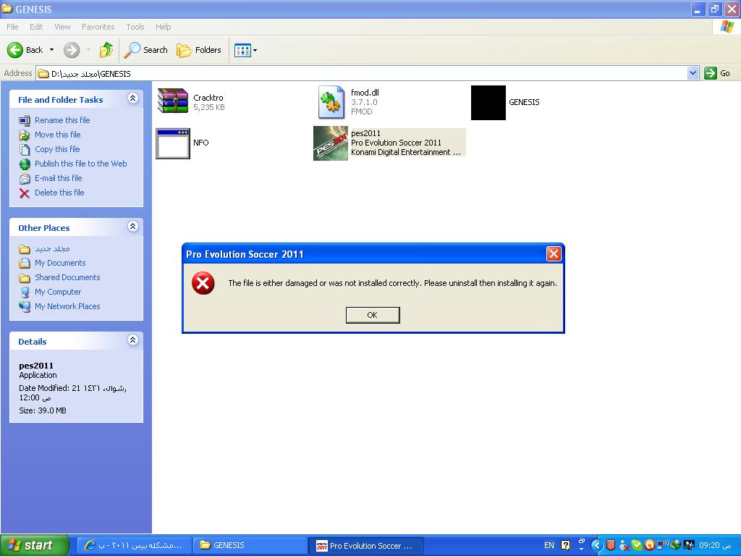Expand hidden tray icons arrow
741x556 pixels.
click(597, 545)
